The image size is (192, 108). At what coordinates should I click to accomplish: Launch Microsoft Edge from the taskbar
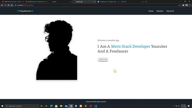click(51, 106)
